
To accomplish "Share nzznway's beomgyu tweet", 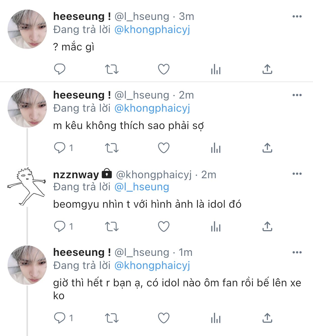I will click(267, 226).
